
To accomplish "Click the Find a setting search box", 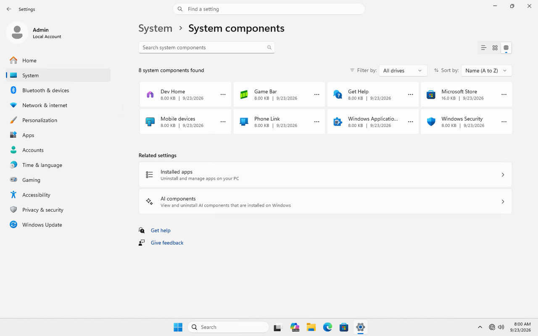I will point(269,9).
